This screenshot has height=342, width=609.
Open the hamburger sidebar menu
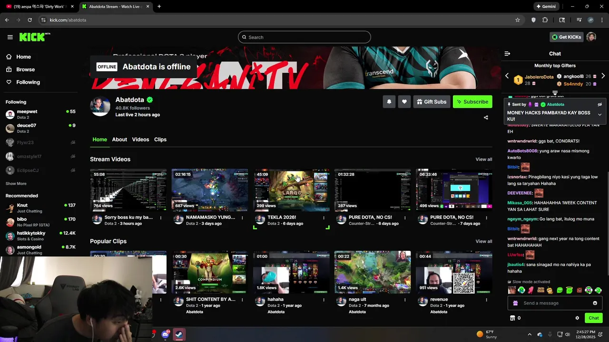pos(10,37)
